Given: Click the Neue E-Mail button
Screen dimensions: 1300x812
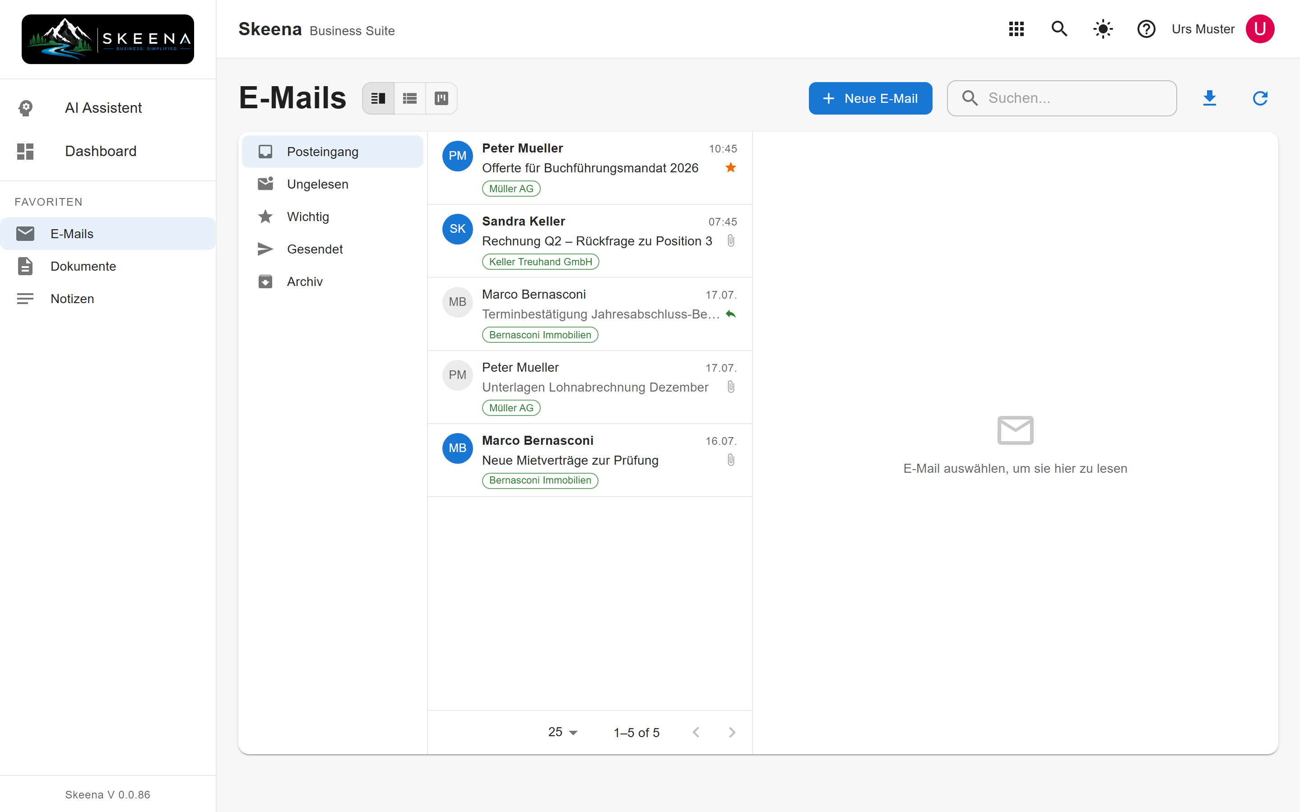Looking at the screenshot, I should click(x=870, y=98).
